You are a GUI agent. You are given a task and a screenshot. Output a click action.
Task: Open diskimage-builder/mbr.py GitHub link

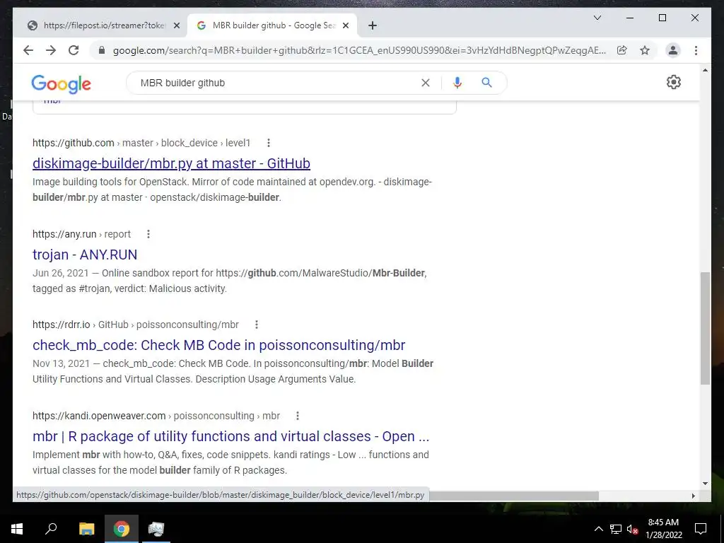171,163
